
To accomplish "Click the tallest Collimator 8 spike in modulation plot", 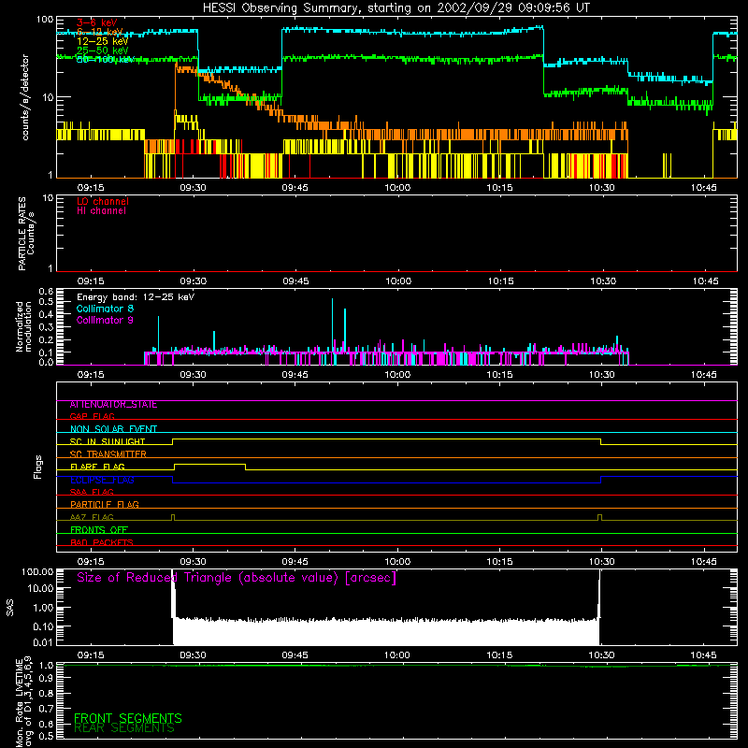I will [332, 326].
